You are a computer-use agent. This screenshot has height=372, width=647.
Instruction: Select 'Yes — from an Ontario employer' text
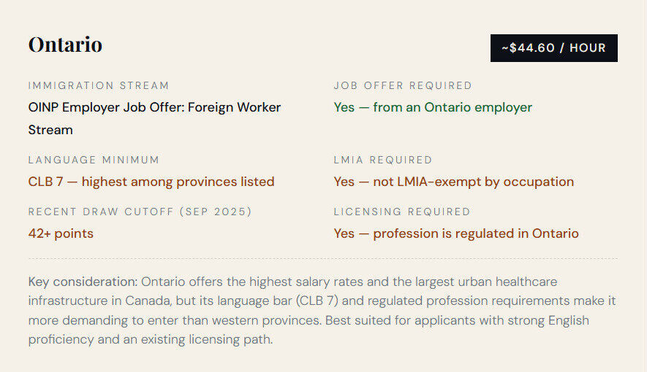(x=433, y=107)
